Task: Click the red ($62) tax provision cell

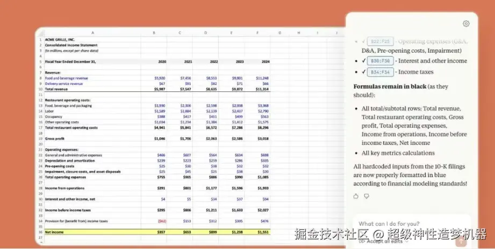Action: point(162,221)
